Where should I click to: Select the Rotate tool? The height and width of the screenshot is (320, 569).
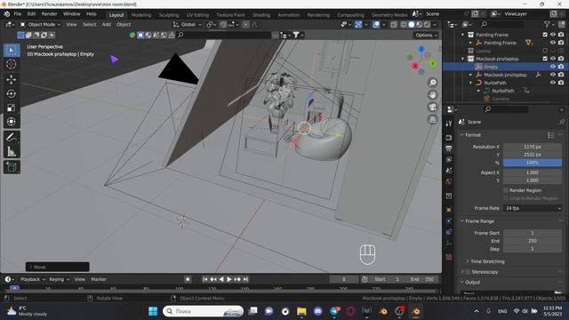(12, 93)
